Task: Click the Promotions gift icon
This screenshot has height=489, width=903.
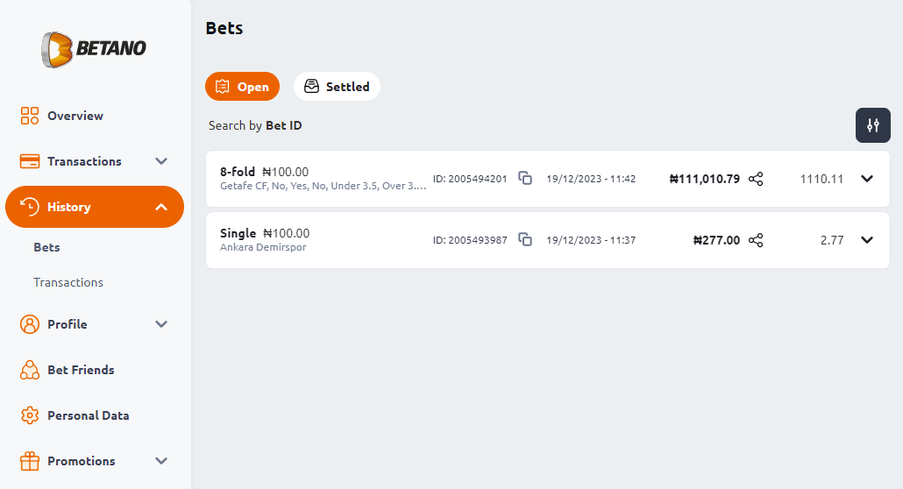Action: coord(30,461)
